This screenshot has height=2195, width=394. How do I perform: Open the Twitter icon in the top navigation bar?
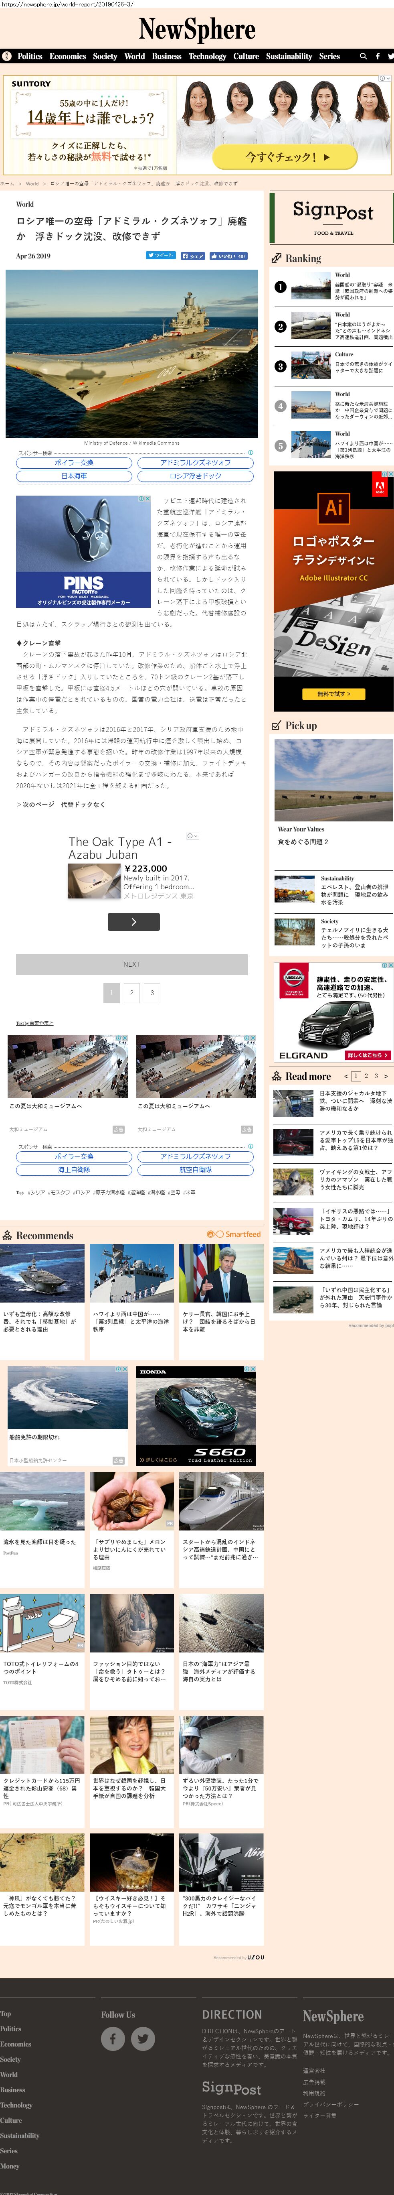391,56
